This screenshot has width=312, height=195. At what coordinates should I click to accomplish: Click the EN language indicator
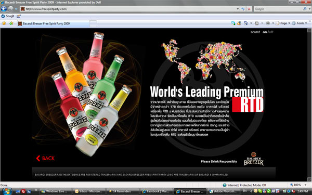click(244, 191)
